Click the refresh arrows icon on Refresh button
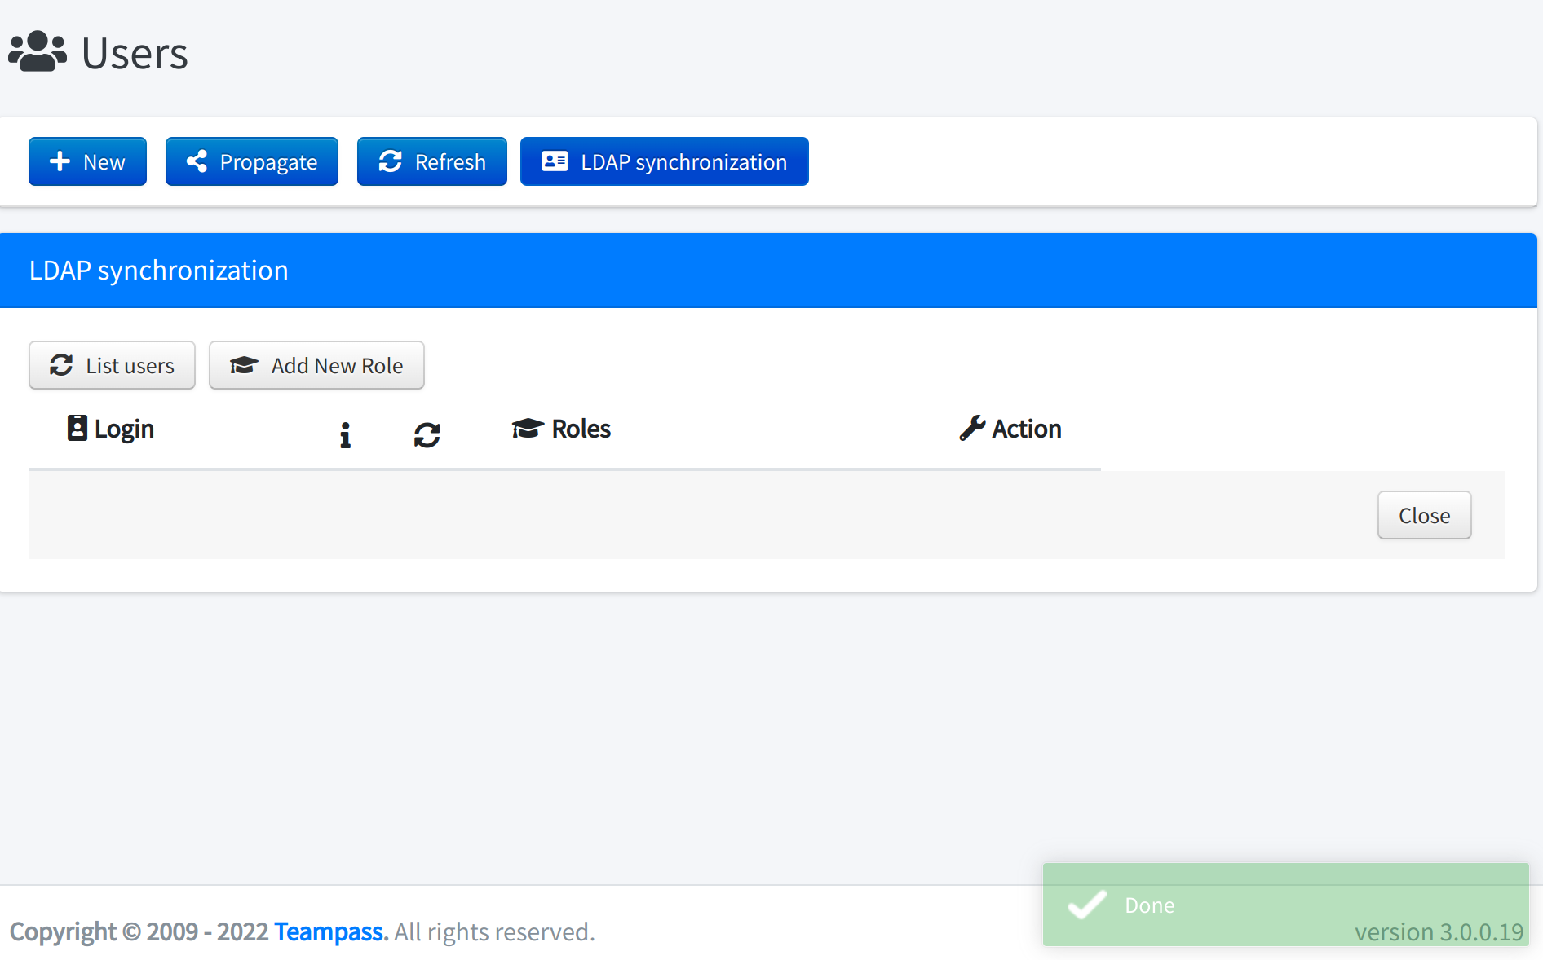The width and height of the screenshot is (1543, 960). 390,161
